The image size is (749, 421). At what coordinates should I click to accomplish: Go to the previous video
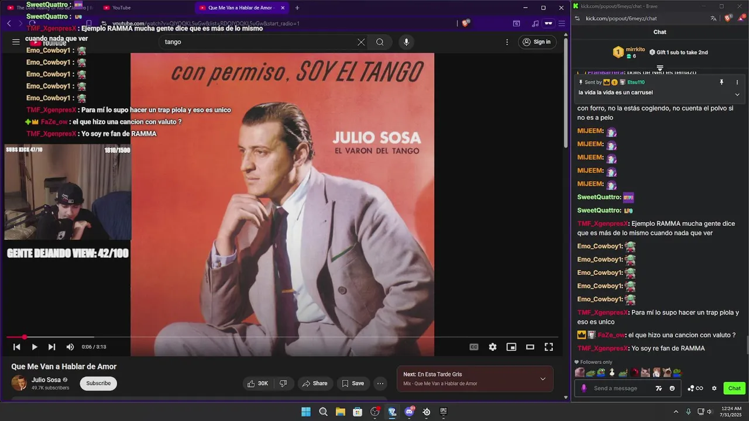pos(17,347)
